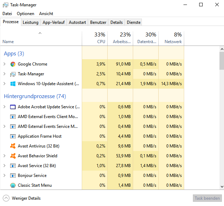Expand the Bonjour Service group
This screenshot has height=206, width=224.
[x=5, y=176]
